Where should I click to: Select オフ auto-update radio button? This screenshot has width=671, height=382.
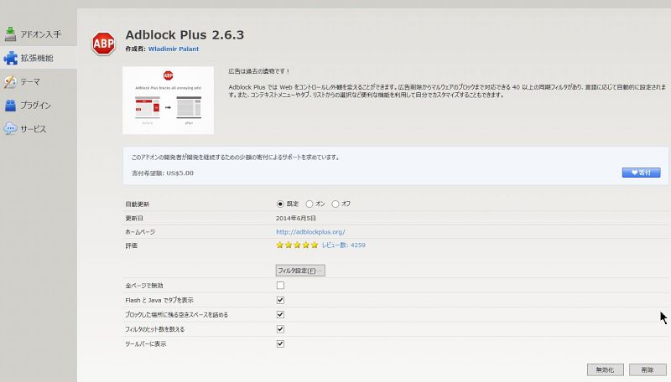[x=335, y=204]
